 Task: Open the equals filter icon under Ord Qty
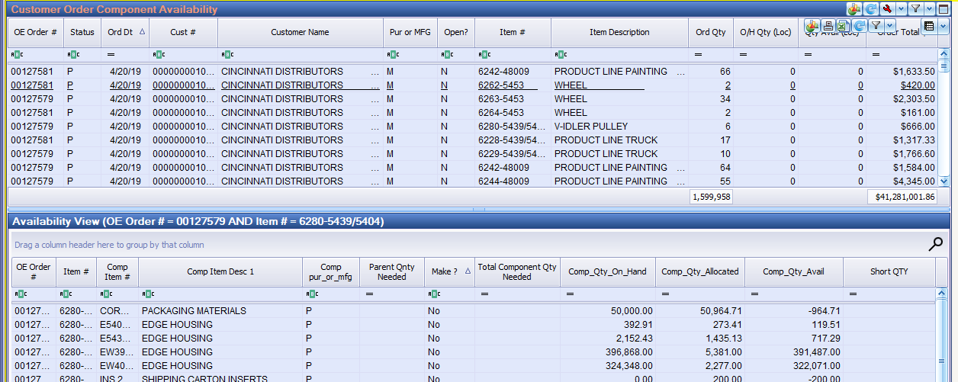pos(699,55)
